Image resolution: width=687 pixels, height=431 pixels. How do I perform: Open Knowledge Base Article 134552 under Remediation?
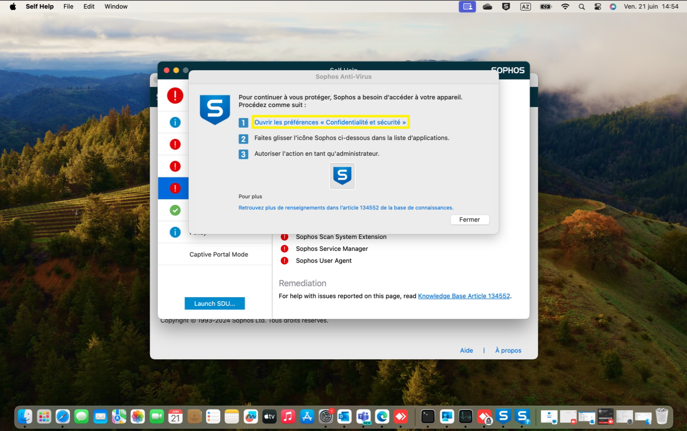[x=464, y=296]
